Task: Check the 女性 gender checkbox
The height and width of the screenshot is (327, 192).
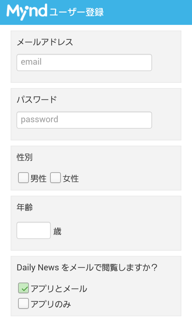Action: click(x=56, y=178)
